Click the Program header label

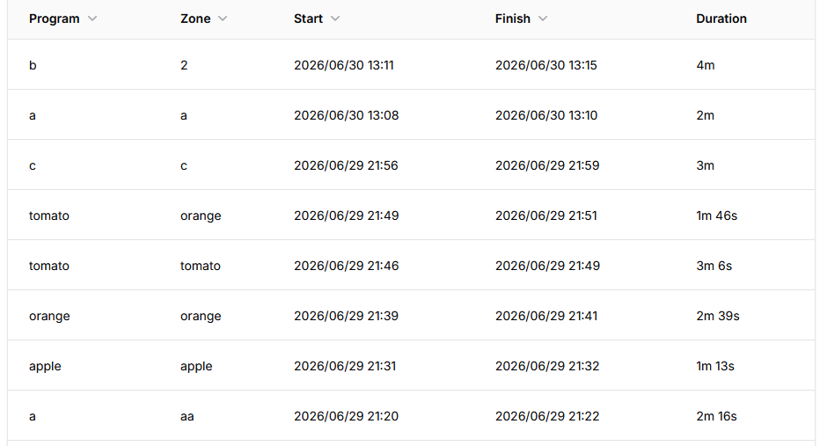click(x=55, y=18)
